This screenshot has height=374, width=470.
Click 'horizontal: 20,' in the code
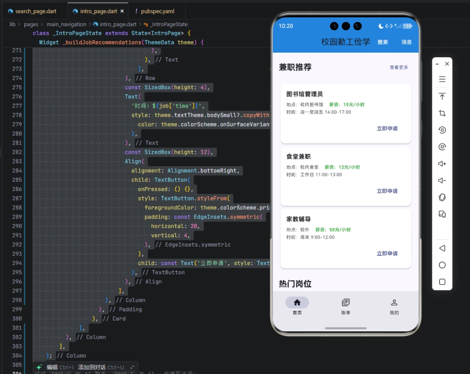(x=175, y=226)
